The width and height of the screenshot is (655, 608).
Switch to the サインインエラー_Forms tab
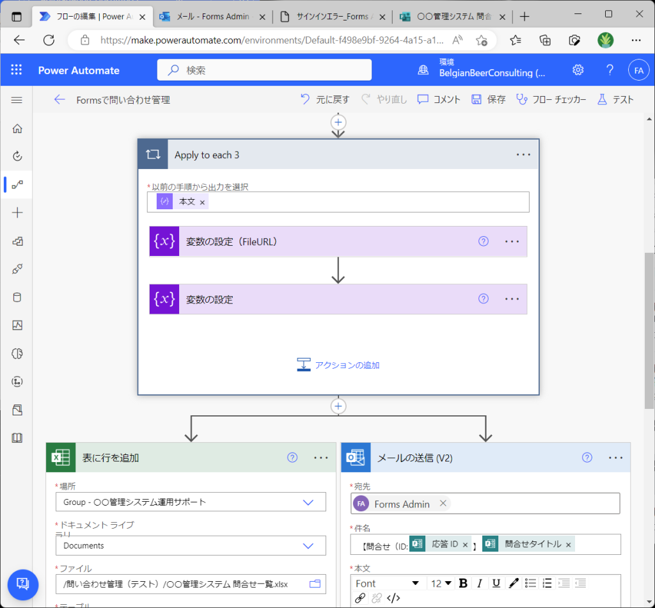tap(333, 17)
